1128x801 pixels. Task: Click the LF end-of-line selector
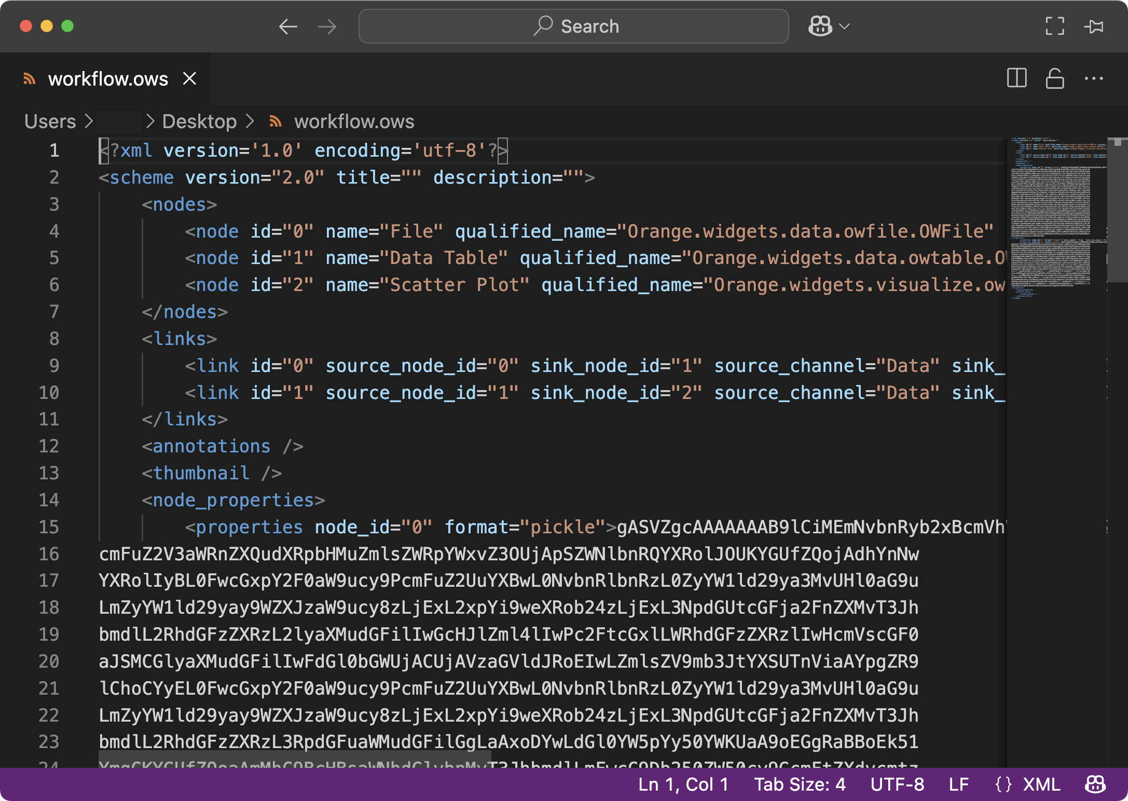pyautogui.click(x=958, y=784)
